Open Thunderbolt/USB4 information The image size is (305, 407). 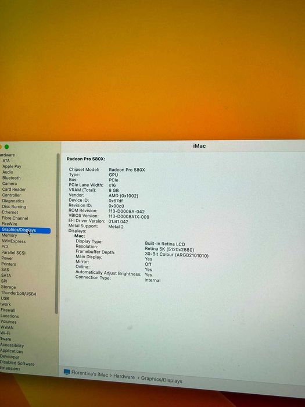[19, 294]
